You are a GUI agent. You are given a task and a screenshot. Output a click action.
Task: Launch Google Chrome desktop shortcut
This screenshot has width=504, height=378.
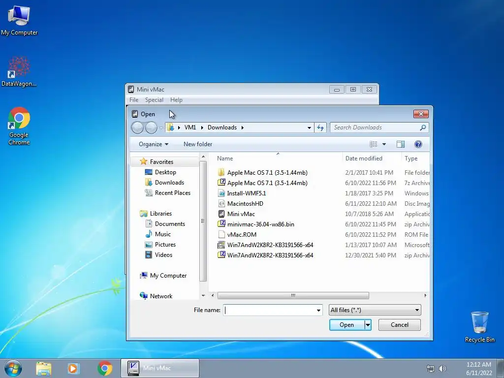(19, 126)
